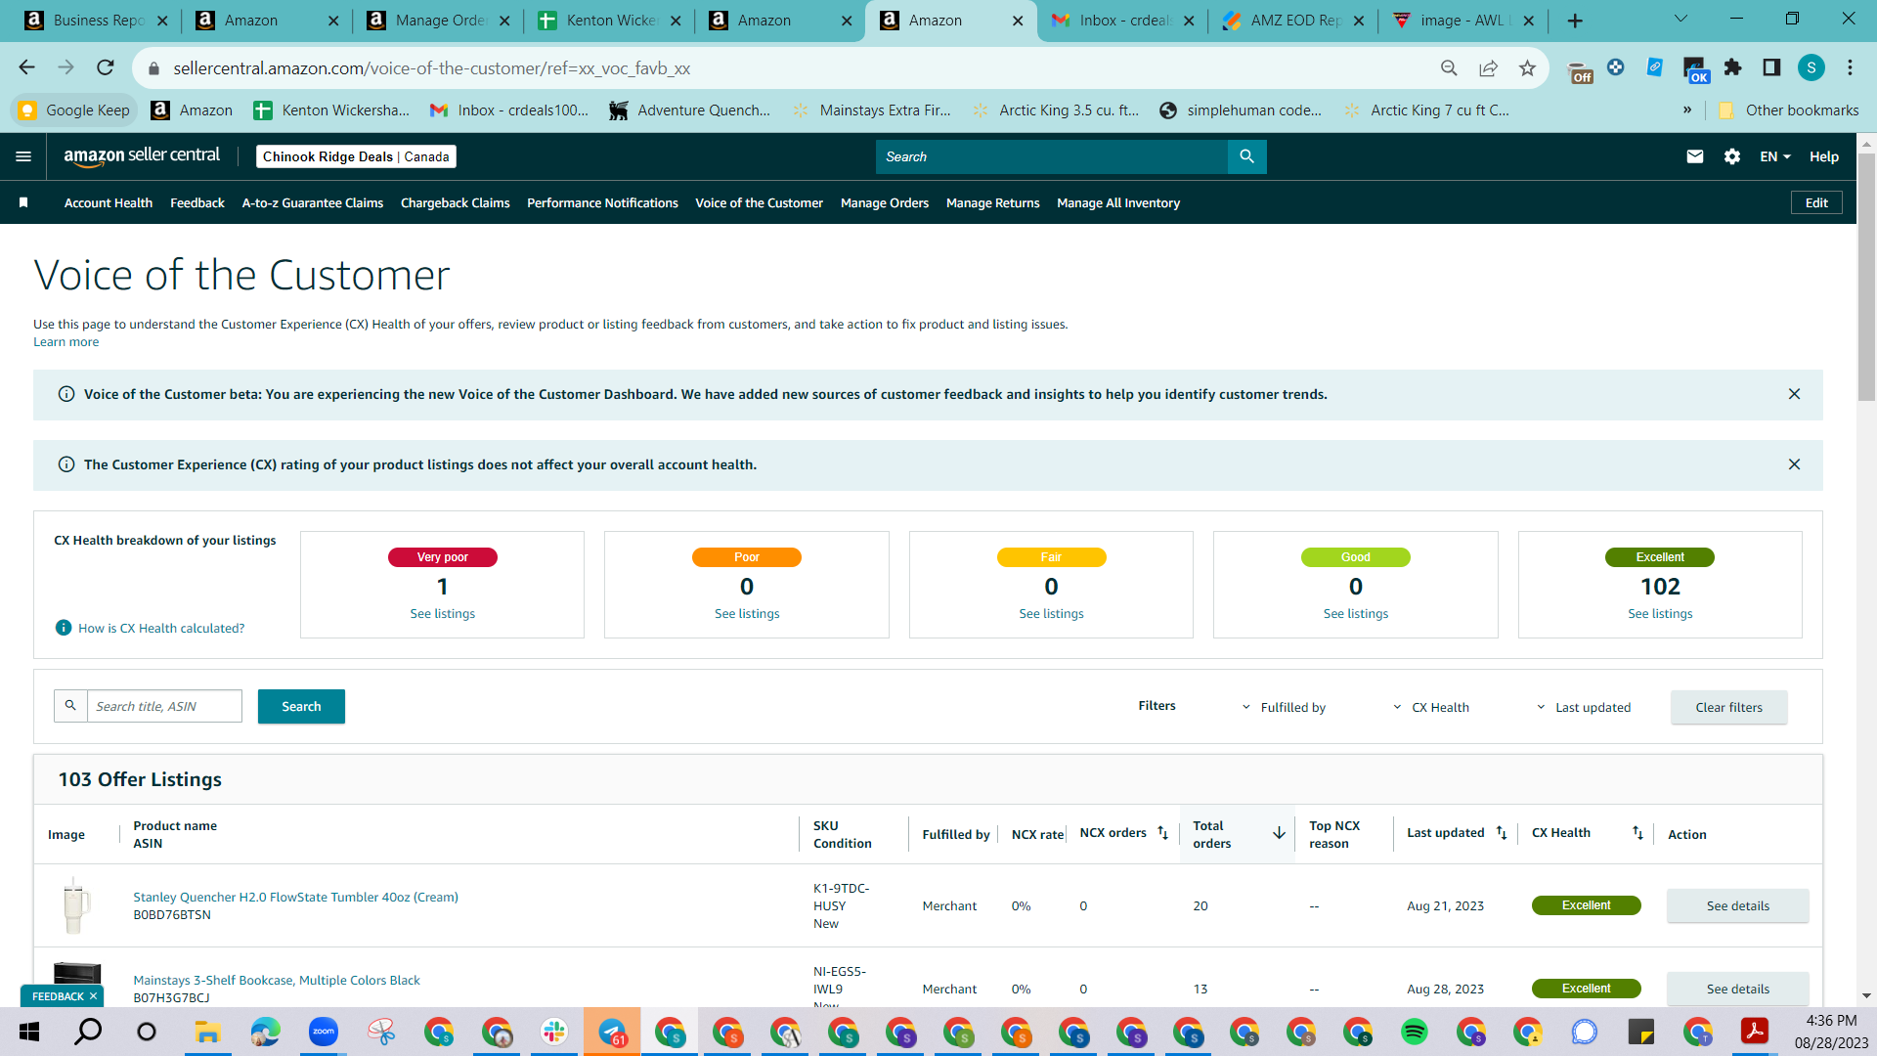This screenshot has width=1877, height=1056.
Task: Switch to the Inbox Gmail tab
Action: [x=1121, y=21]
